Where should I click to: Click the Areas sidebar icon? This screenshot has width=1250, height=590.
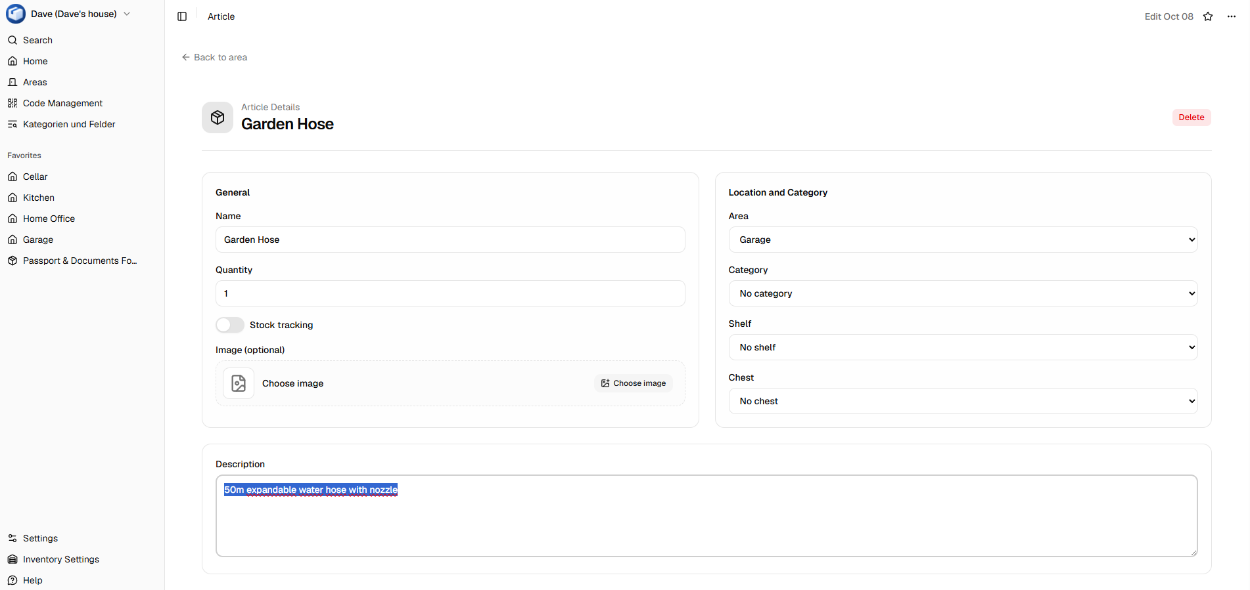(12, 82)
